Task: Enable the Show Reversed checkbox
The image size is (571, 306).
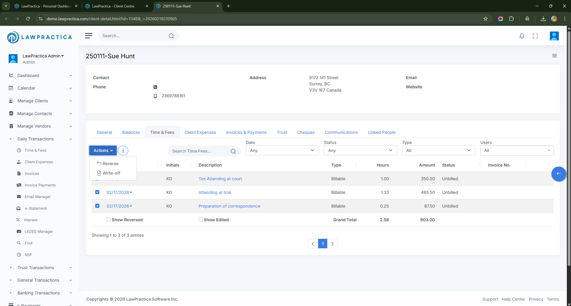Action: [x=109, y=219]
